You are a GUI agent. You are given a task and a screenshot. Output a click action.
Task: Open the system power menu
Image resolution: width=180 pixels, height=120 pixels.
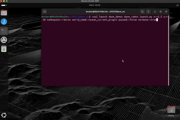coord(177,5)
